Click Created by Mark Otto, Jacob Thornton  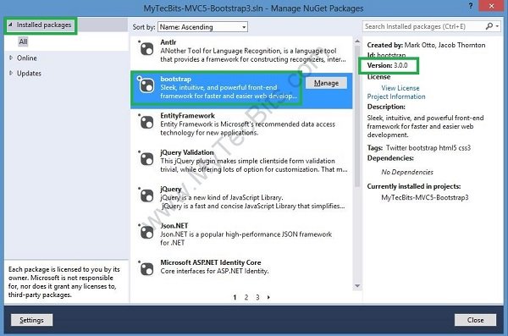[x=426, y=45]
